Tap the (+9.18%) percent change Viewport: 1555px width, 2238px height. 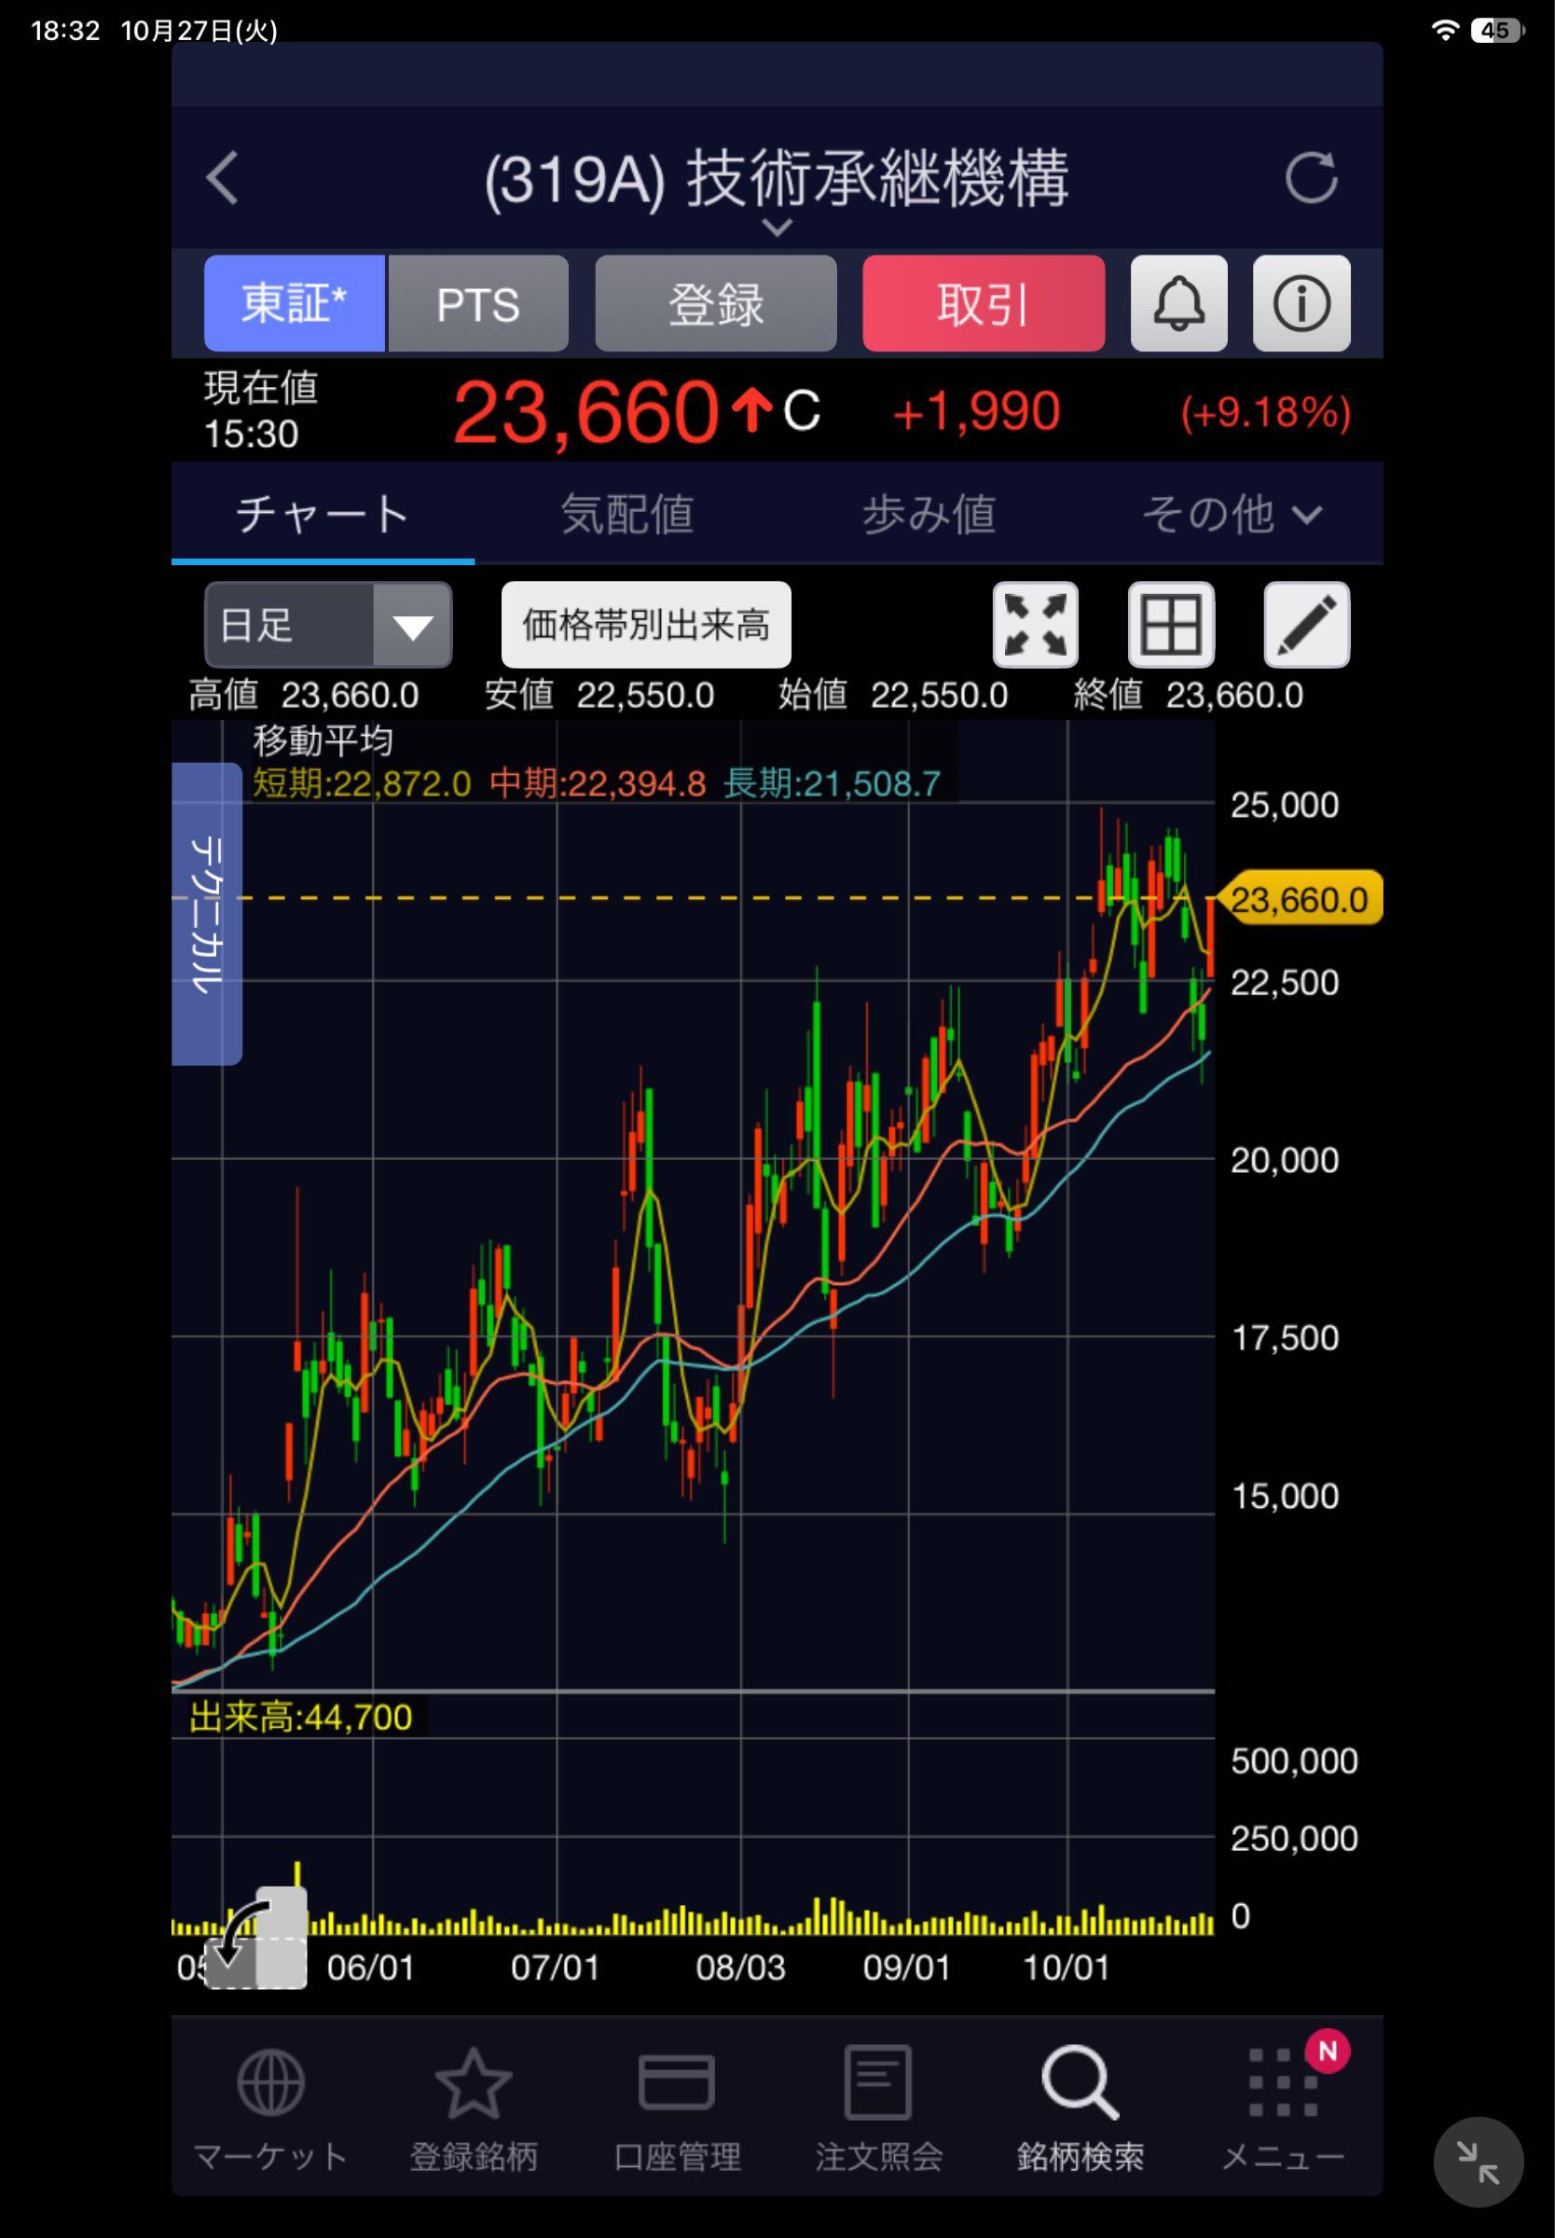pos(1265,412)
